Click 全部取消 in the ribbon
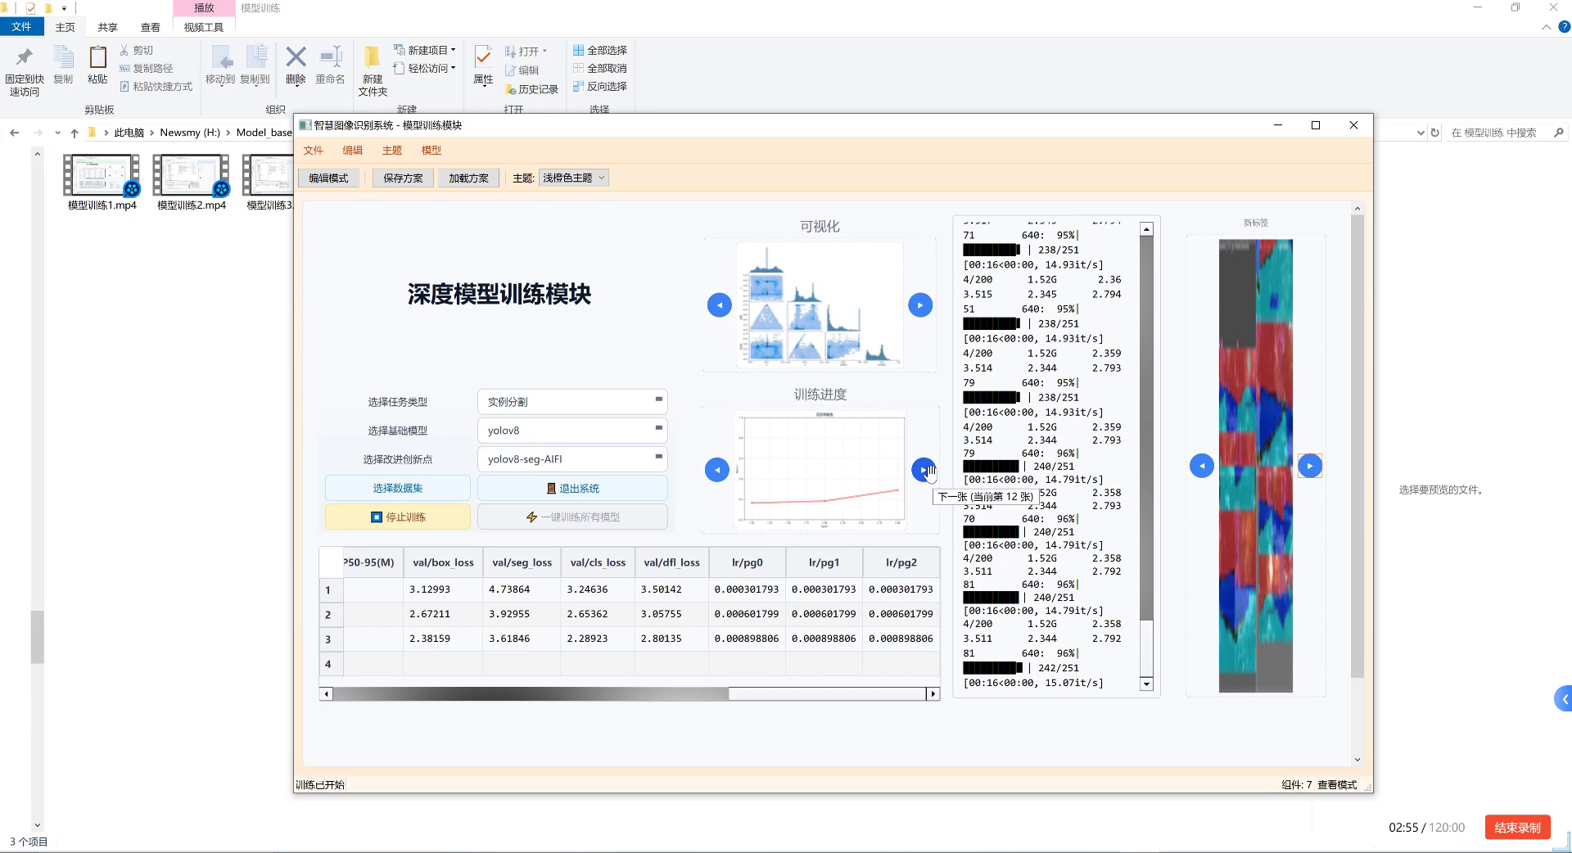The width and height of the screenshot is (1572, 853). click(x=600, y=68)
